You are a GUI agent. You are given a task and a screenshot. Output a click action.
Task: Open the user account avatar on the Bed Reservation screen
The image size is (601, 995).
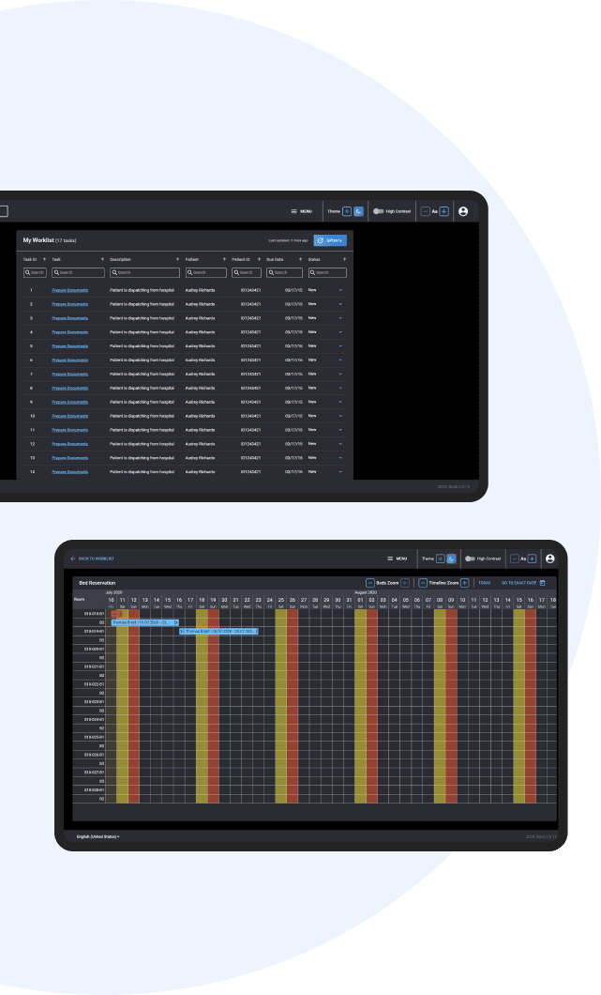(549, 559)
